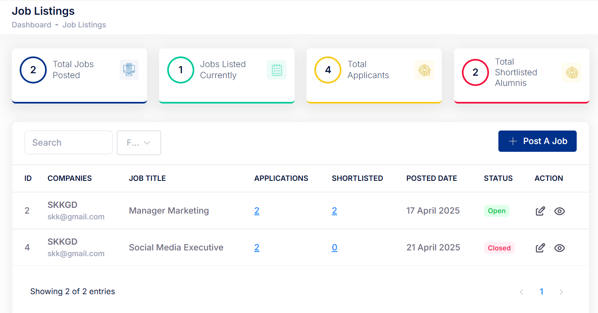The image size is (598, 313).
Task: Click SKKGD company name in row ID 4
Action: [x=62, y=242]
